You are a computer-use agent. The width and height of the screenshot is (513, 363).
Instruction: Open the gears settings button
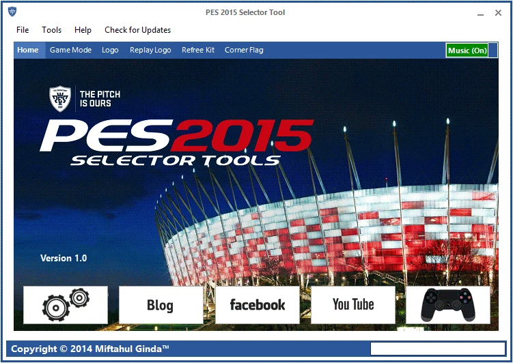(x=66, y=305)
